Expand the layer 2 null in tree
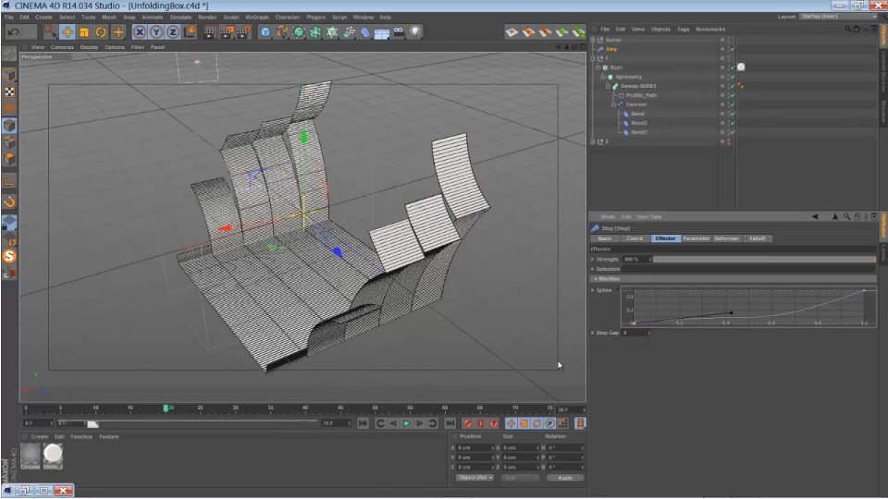Viewport: 888px width, 499px height. [x=594, y=141]
